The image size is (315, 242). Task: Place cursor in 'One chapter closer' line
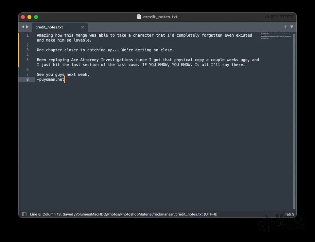tap(105, 50)
